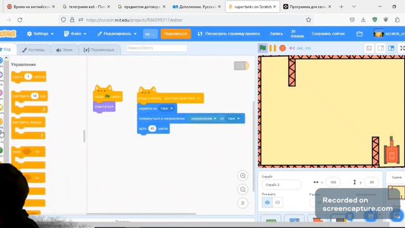The image size is (405, 228).
Task: Switch to the Код tab
Action: 7,49
